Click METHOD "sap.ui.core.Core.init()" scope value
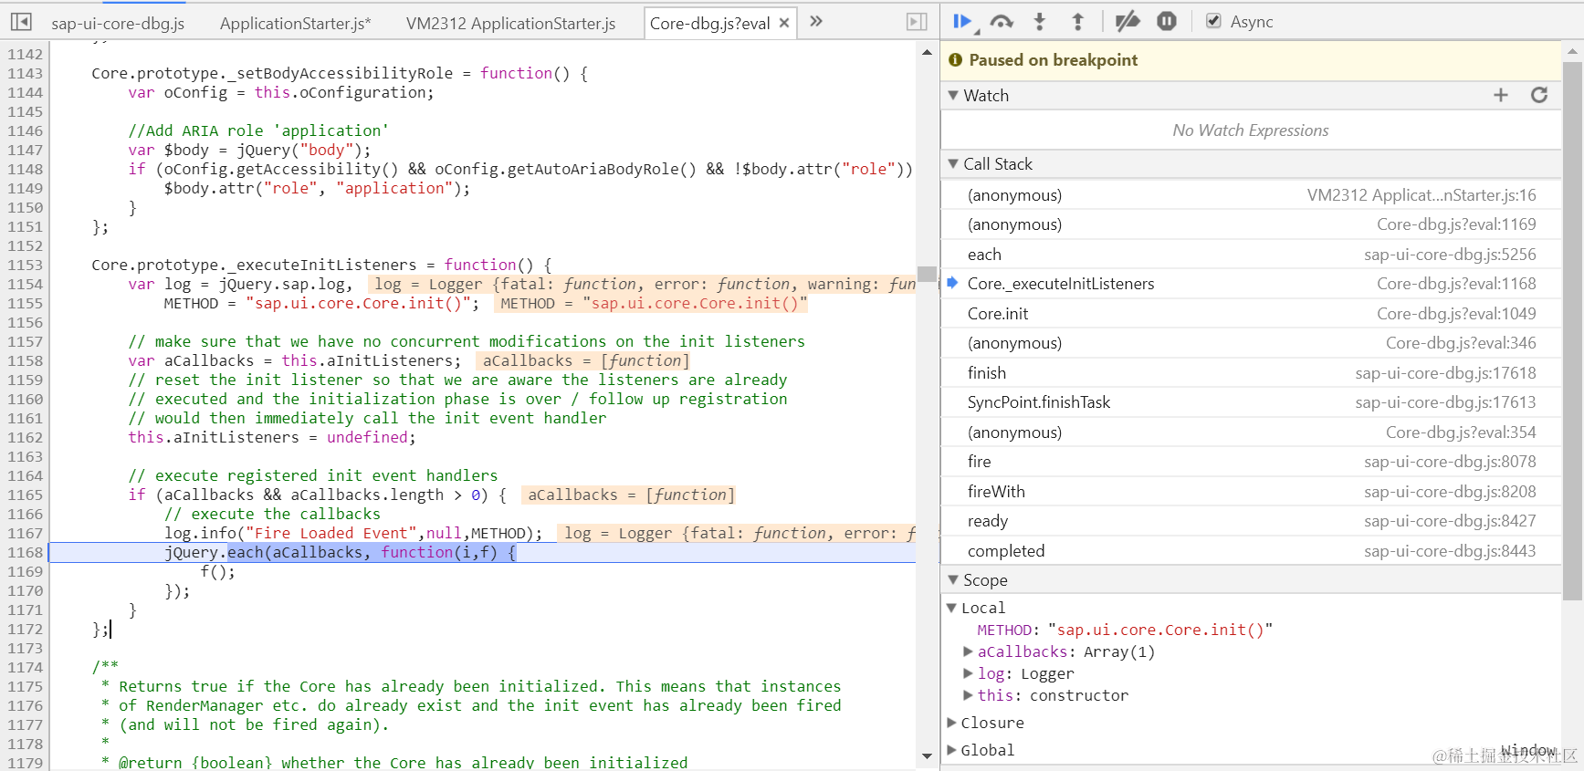Viewport: 1584px width, 771px height. [1160, 630]
